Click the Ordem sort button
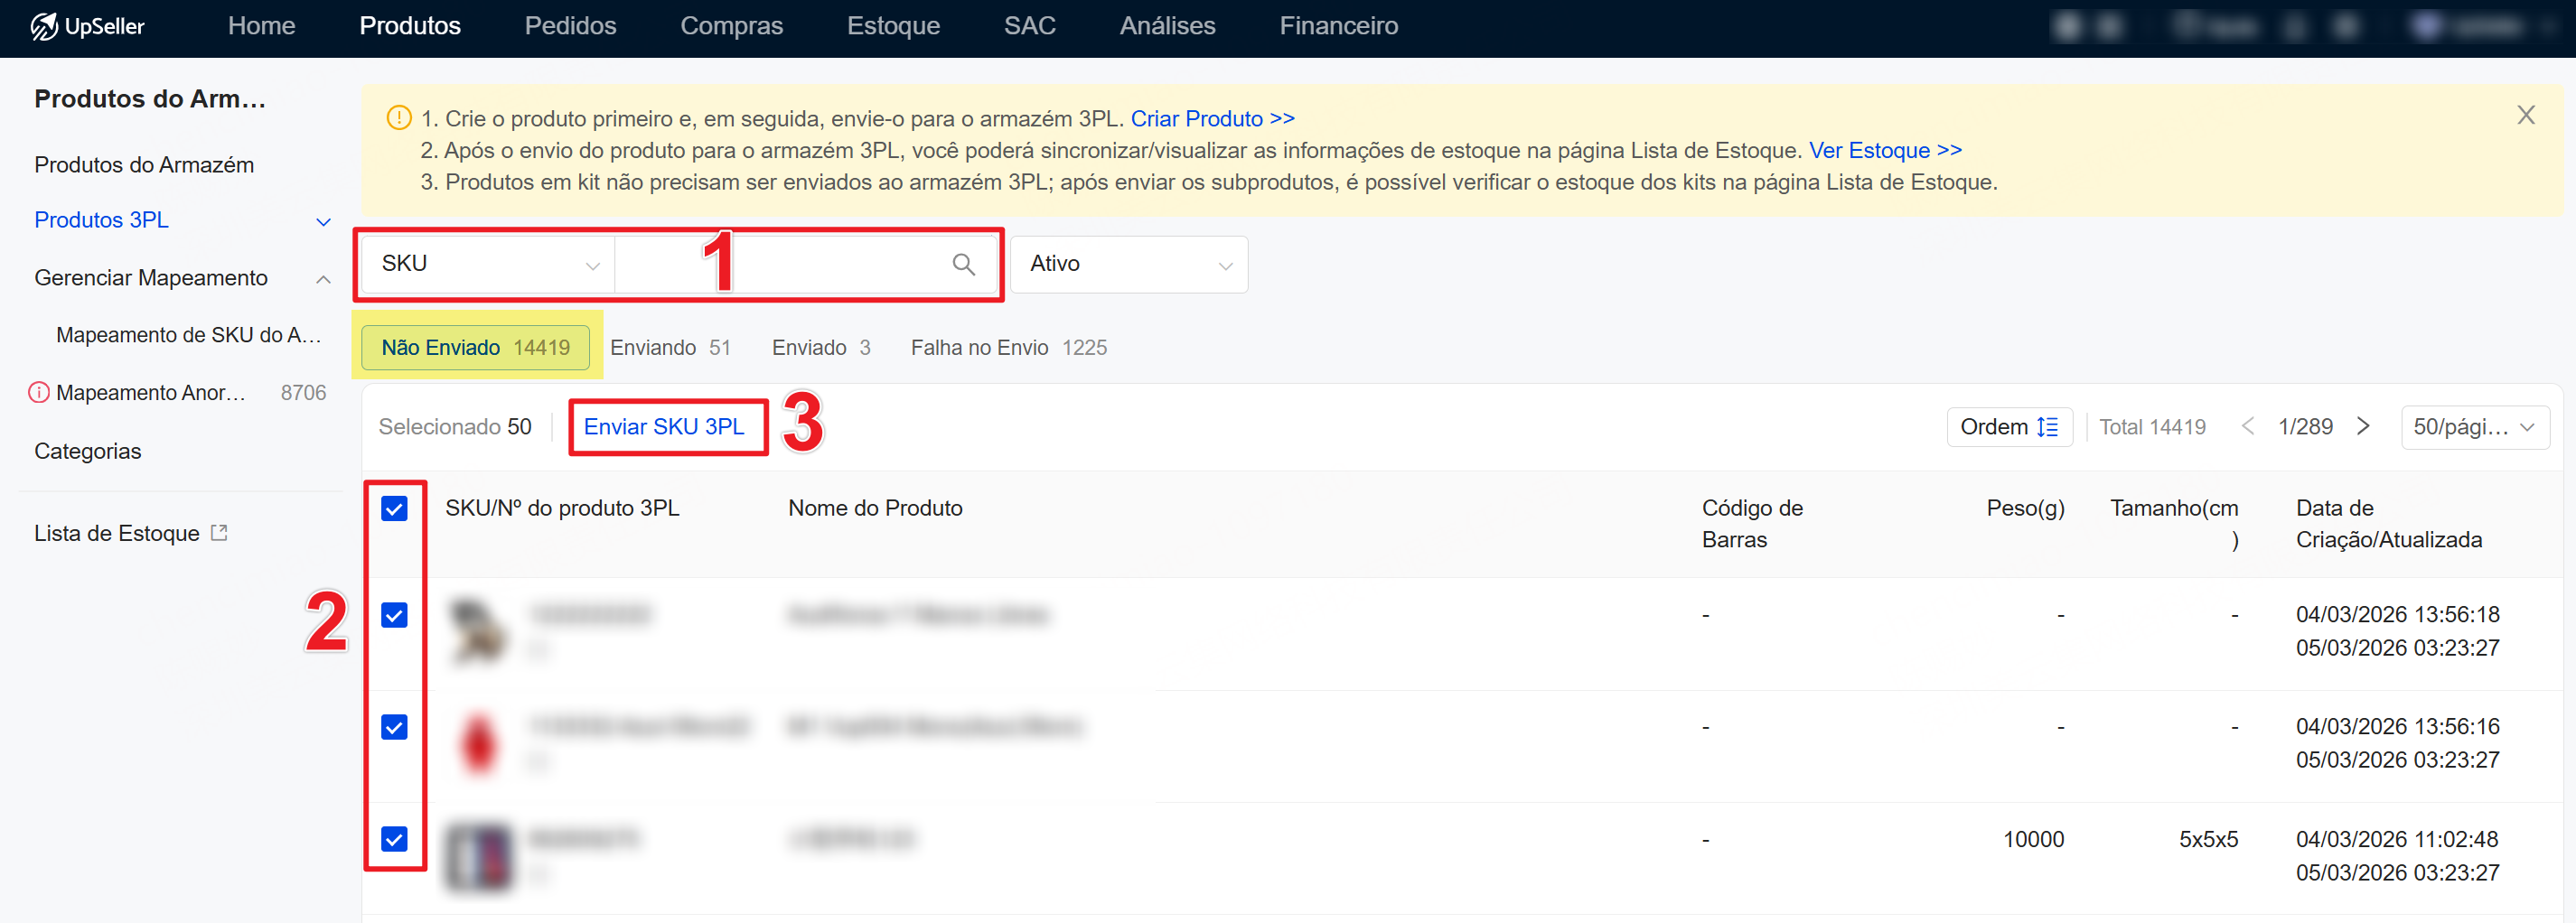This screenshot has width=2576, height=923. tap(2008, 427)
